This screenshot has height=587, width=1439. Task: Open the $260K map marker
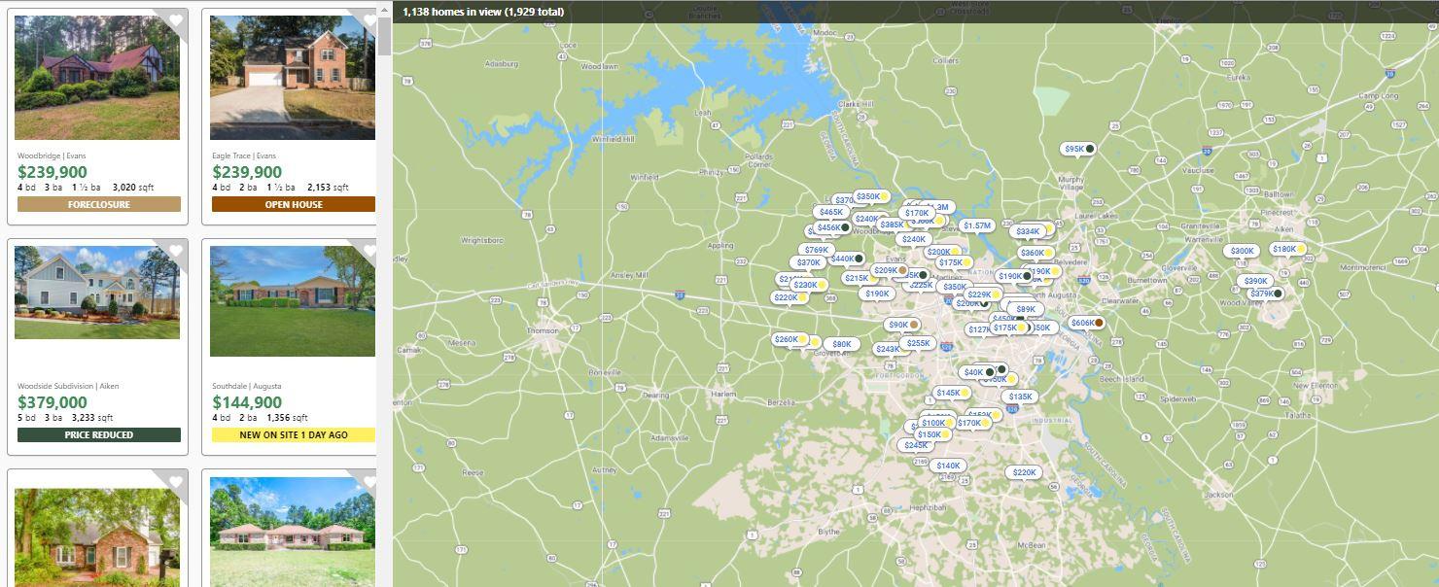[790, 339]
